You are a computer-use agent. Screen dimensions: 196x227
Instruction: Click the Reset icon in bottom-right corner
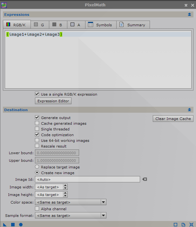pyautogui.click(x=191, y=224)
